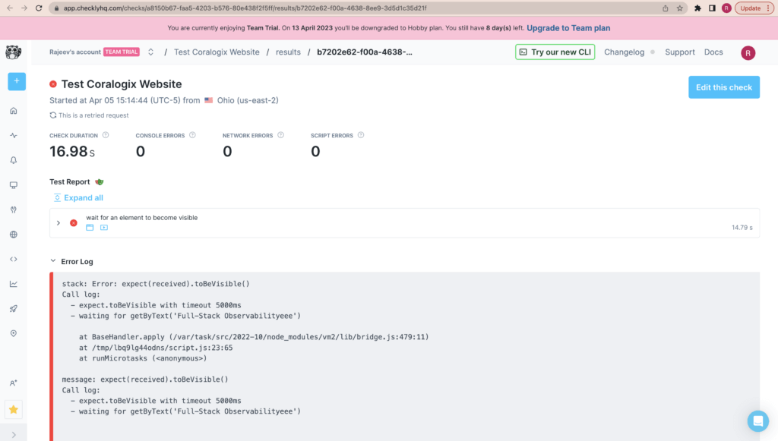The image size is (778, 441).
Task: Open the alerts bell sidebar icon
Action: [14, 160]
